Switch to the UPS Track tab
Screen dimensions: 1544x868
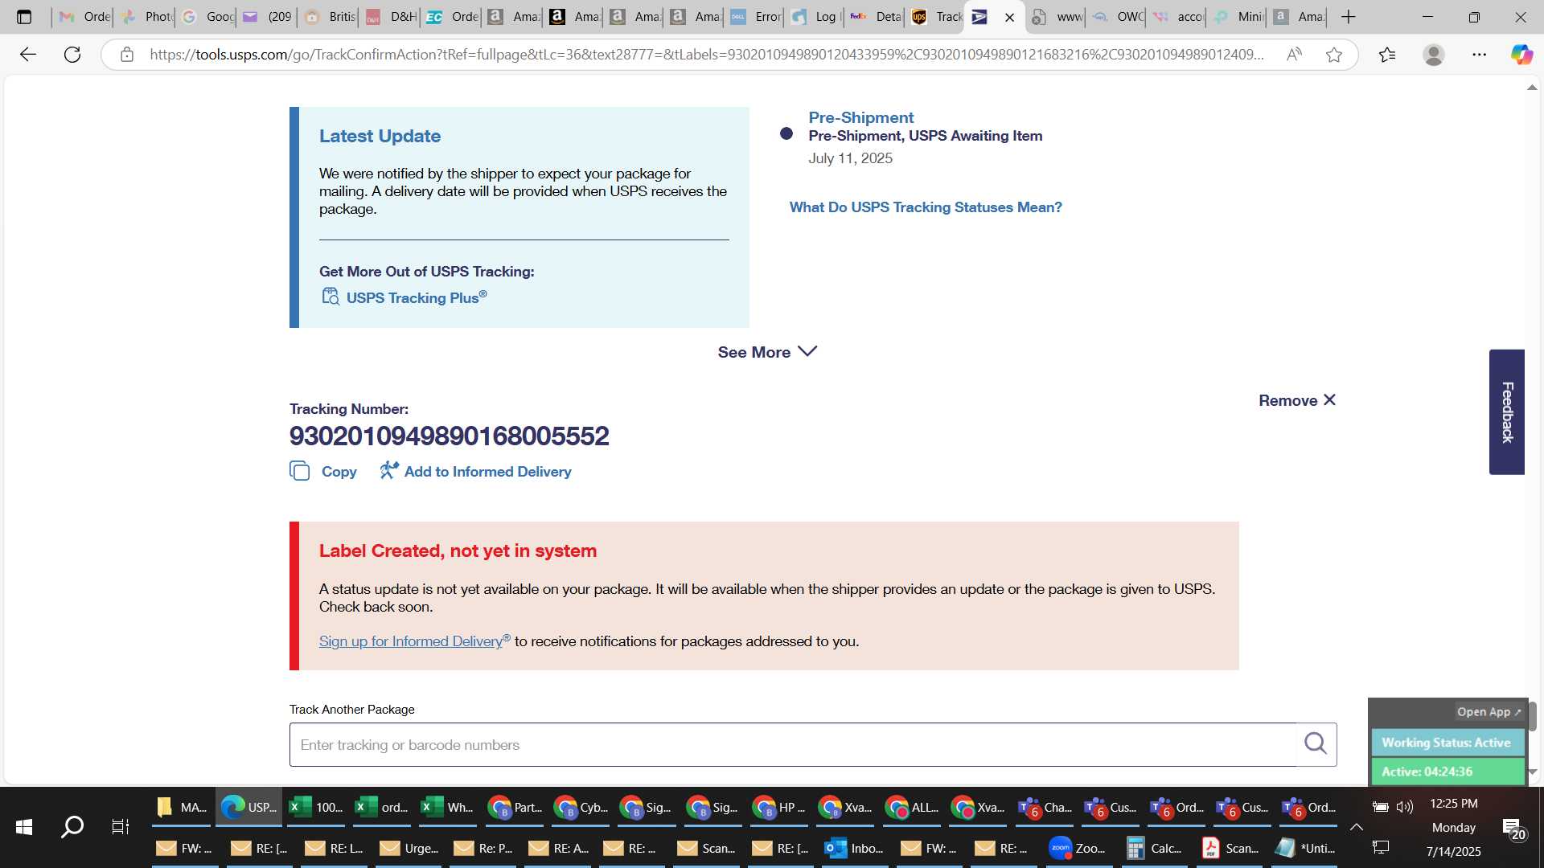pyautogui.click(x=936, y=17)
